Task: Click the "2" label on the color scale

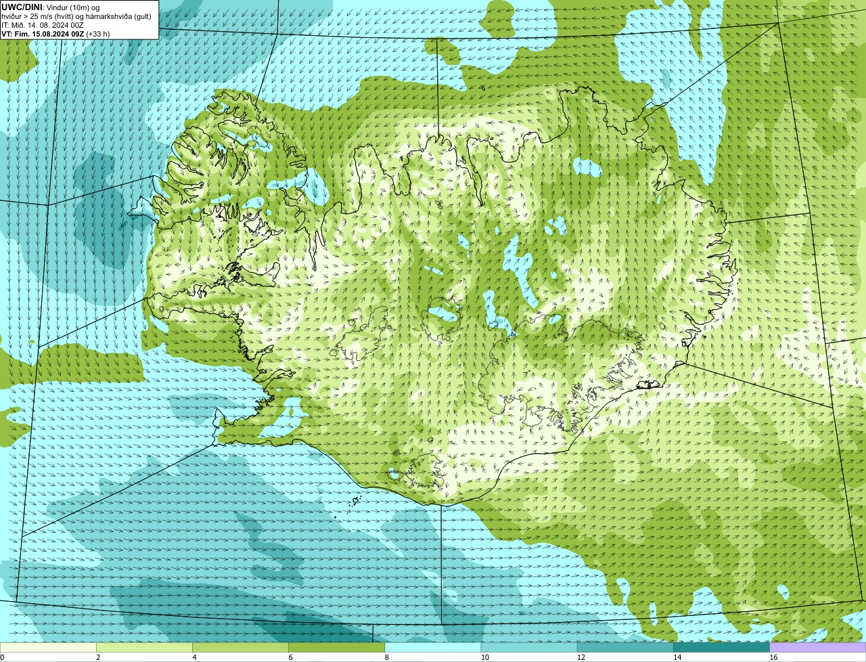Action: point(98,657)
